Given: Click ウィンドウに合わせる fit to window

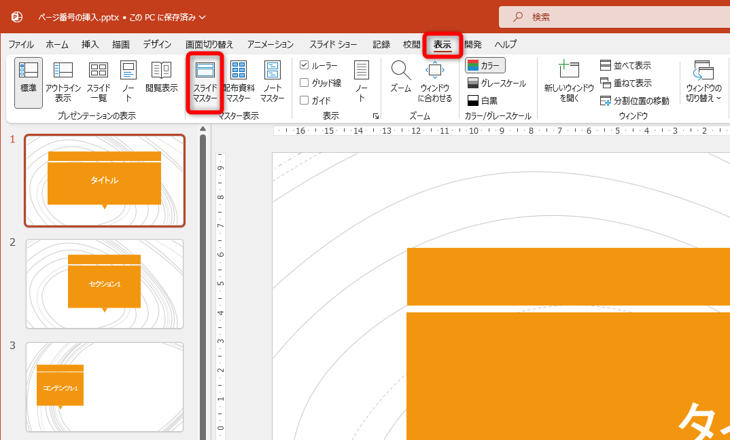Looking at the screenshot, I should pos(435,82).
